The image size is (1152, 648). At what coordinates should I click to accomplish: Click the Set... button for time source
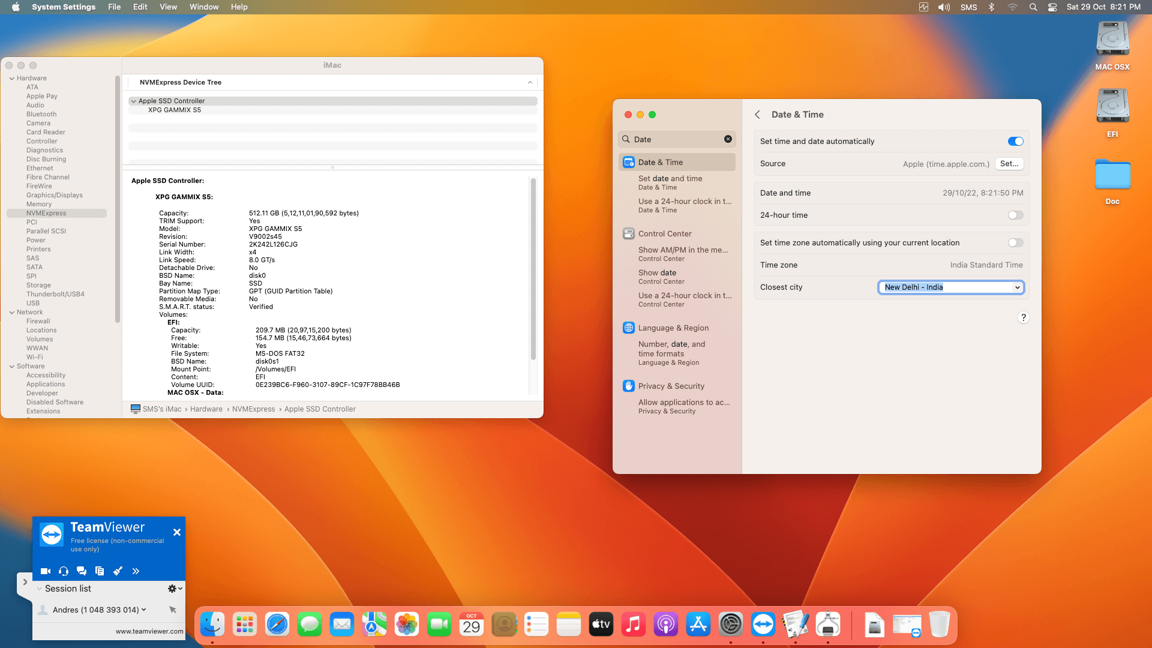[1009, 163]
